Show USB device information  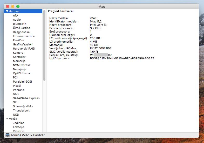coord(16,115)
